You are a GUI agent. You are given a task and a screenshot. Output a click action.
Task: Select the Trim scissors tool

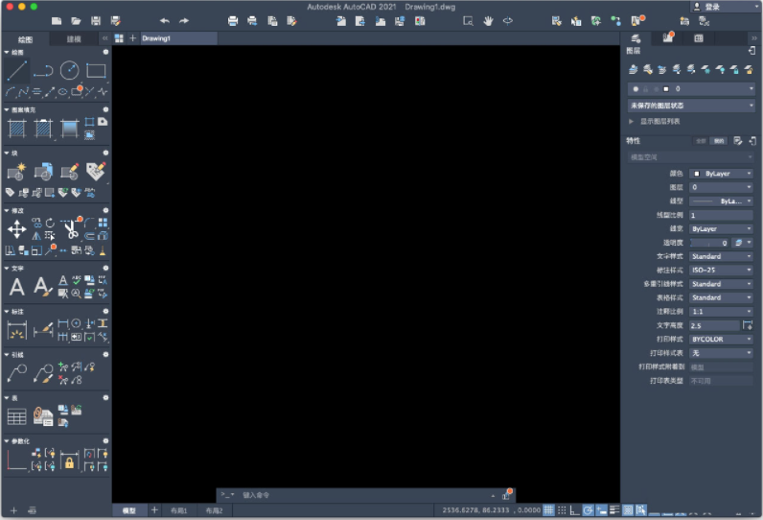click(72, 228)
